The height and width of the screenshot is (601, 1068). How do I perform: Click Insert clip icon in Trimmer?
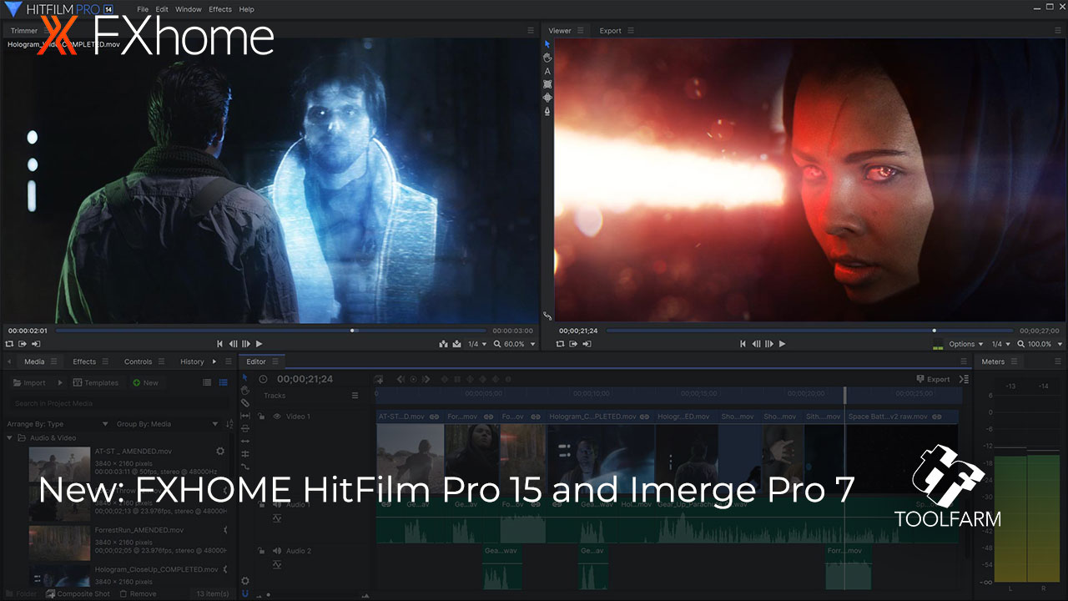coord(444,344)
